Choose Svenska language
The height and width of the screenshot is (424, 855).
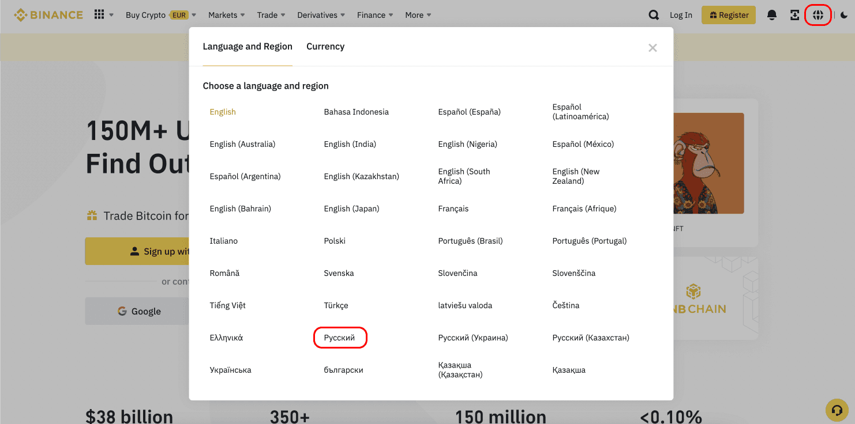point(339,273)
